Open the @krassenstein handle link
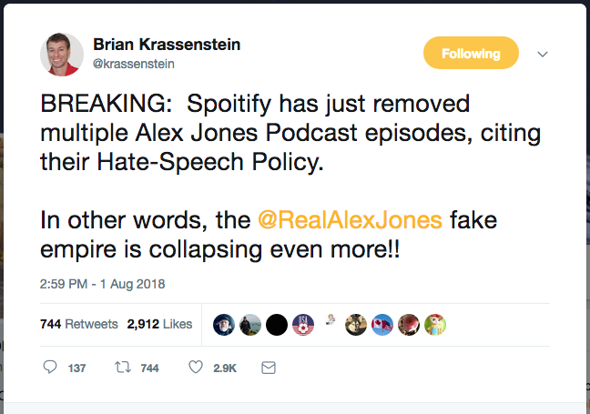 tap(134, 64)
